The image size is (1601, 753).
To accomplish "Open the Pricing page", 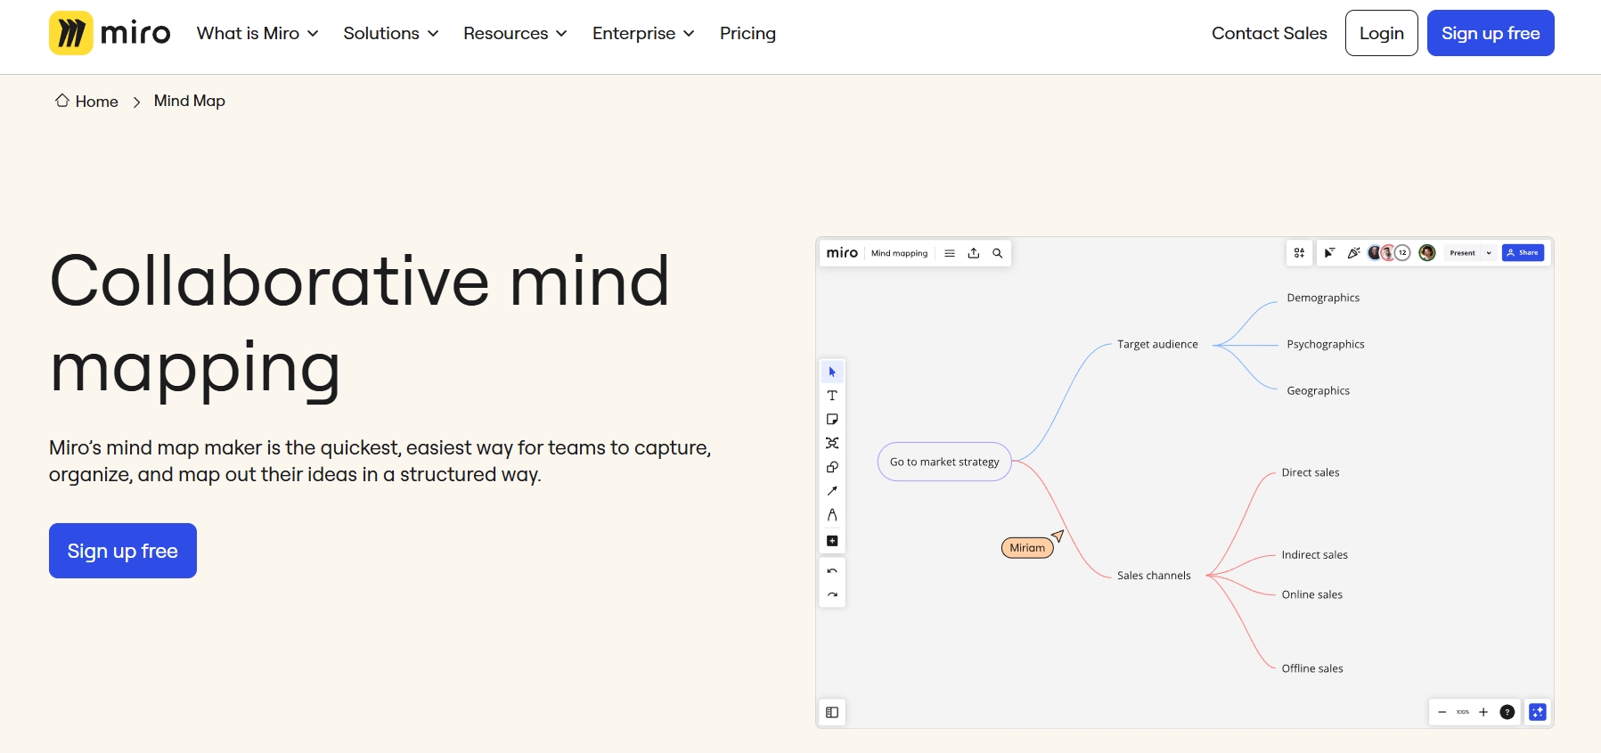I will point(747,33).
